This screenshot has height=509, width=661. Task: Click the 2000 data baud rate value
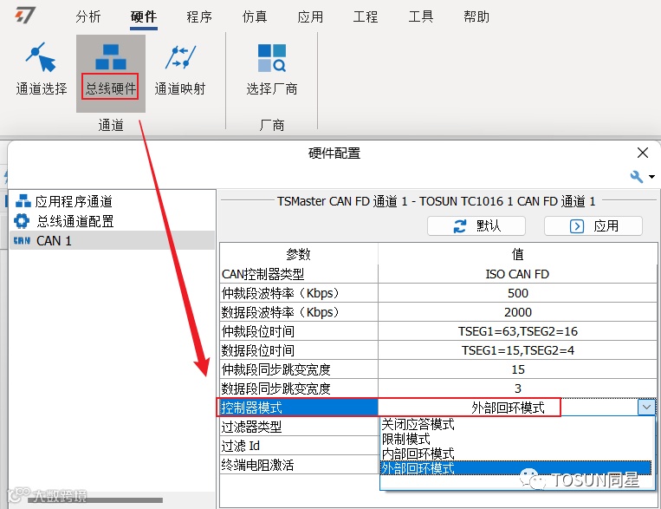517,312
